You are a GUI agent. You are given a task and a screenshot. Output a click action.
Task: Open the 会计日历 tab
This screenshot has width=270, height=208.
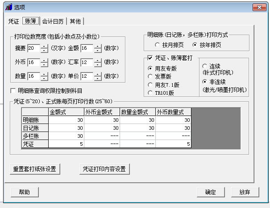[53, 21]
